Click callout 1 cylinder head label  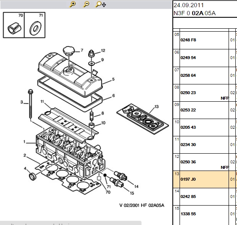click(25, 142)
